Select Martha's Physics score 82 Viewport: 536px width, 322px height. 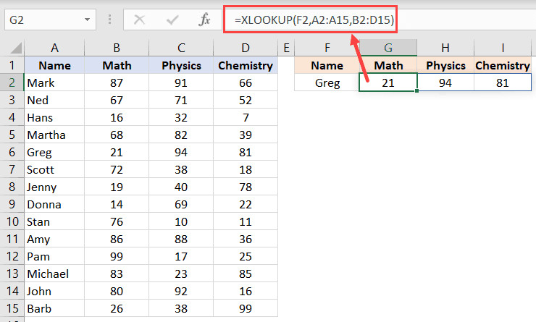[181, 135]
